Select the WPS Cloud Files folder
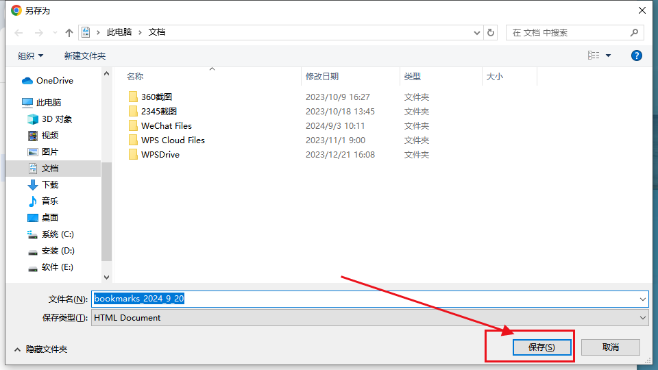 coord(173,140)
